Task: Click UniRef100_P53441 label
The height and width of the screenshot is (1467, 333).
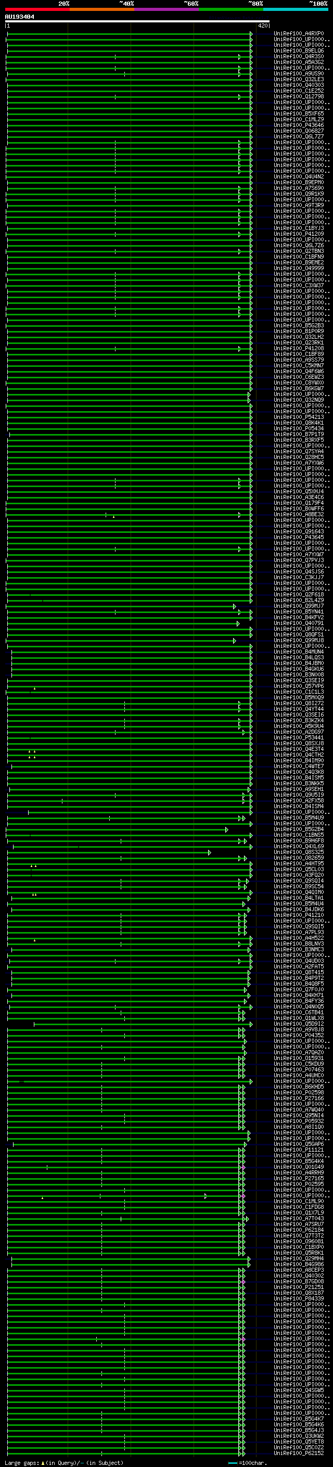Action: point(299,737)
